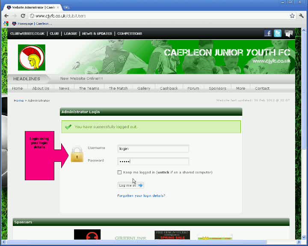Click the yellow-green sponsor banner on the right
308x246 pixels.
[215, 237]
